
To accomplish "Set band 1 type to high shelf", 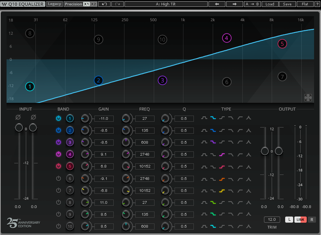I will click(222, 118).
